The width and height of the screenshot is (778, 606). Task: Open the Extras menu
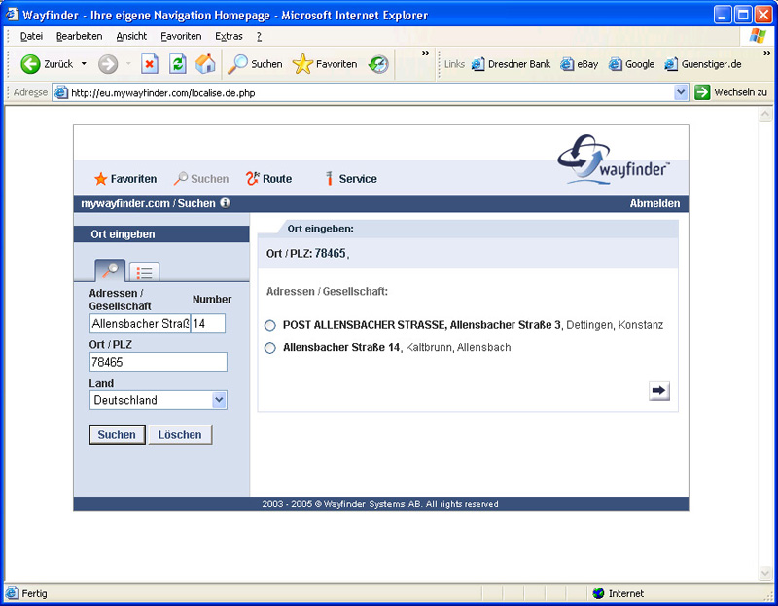229,36
